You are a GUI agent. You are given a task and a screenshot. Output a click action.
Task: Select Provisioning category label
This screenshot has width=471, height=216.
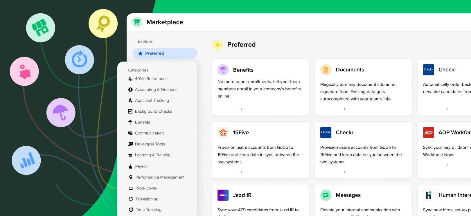pyautogui.click(x=147, y=199)
